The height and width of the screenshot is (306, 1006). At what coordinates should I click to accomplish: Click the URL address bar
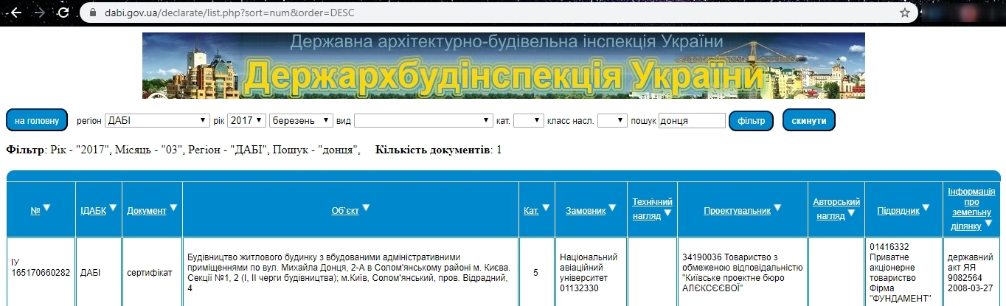[x=499, y=13]
